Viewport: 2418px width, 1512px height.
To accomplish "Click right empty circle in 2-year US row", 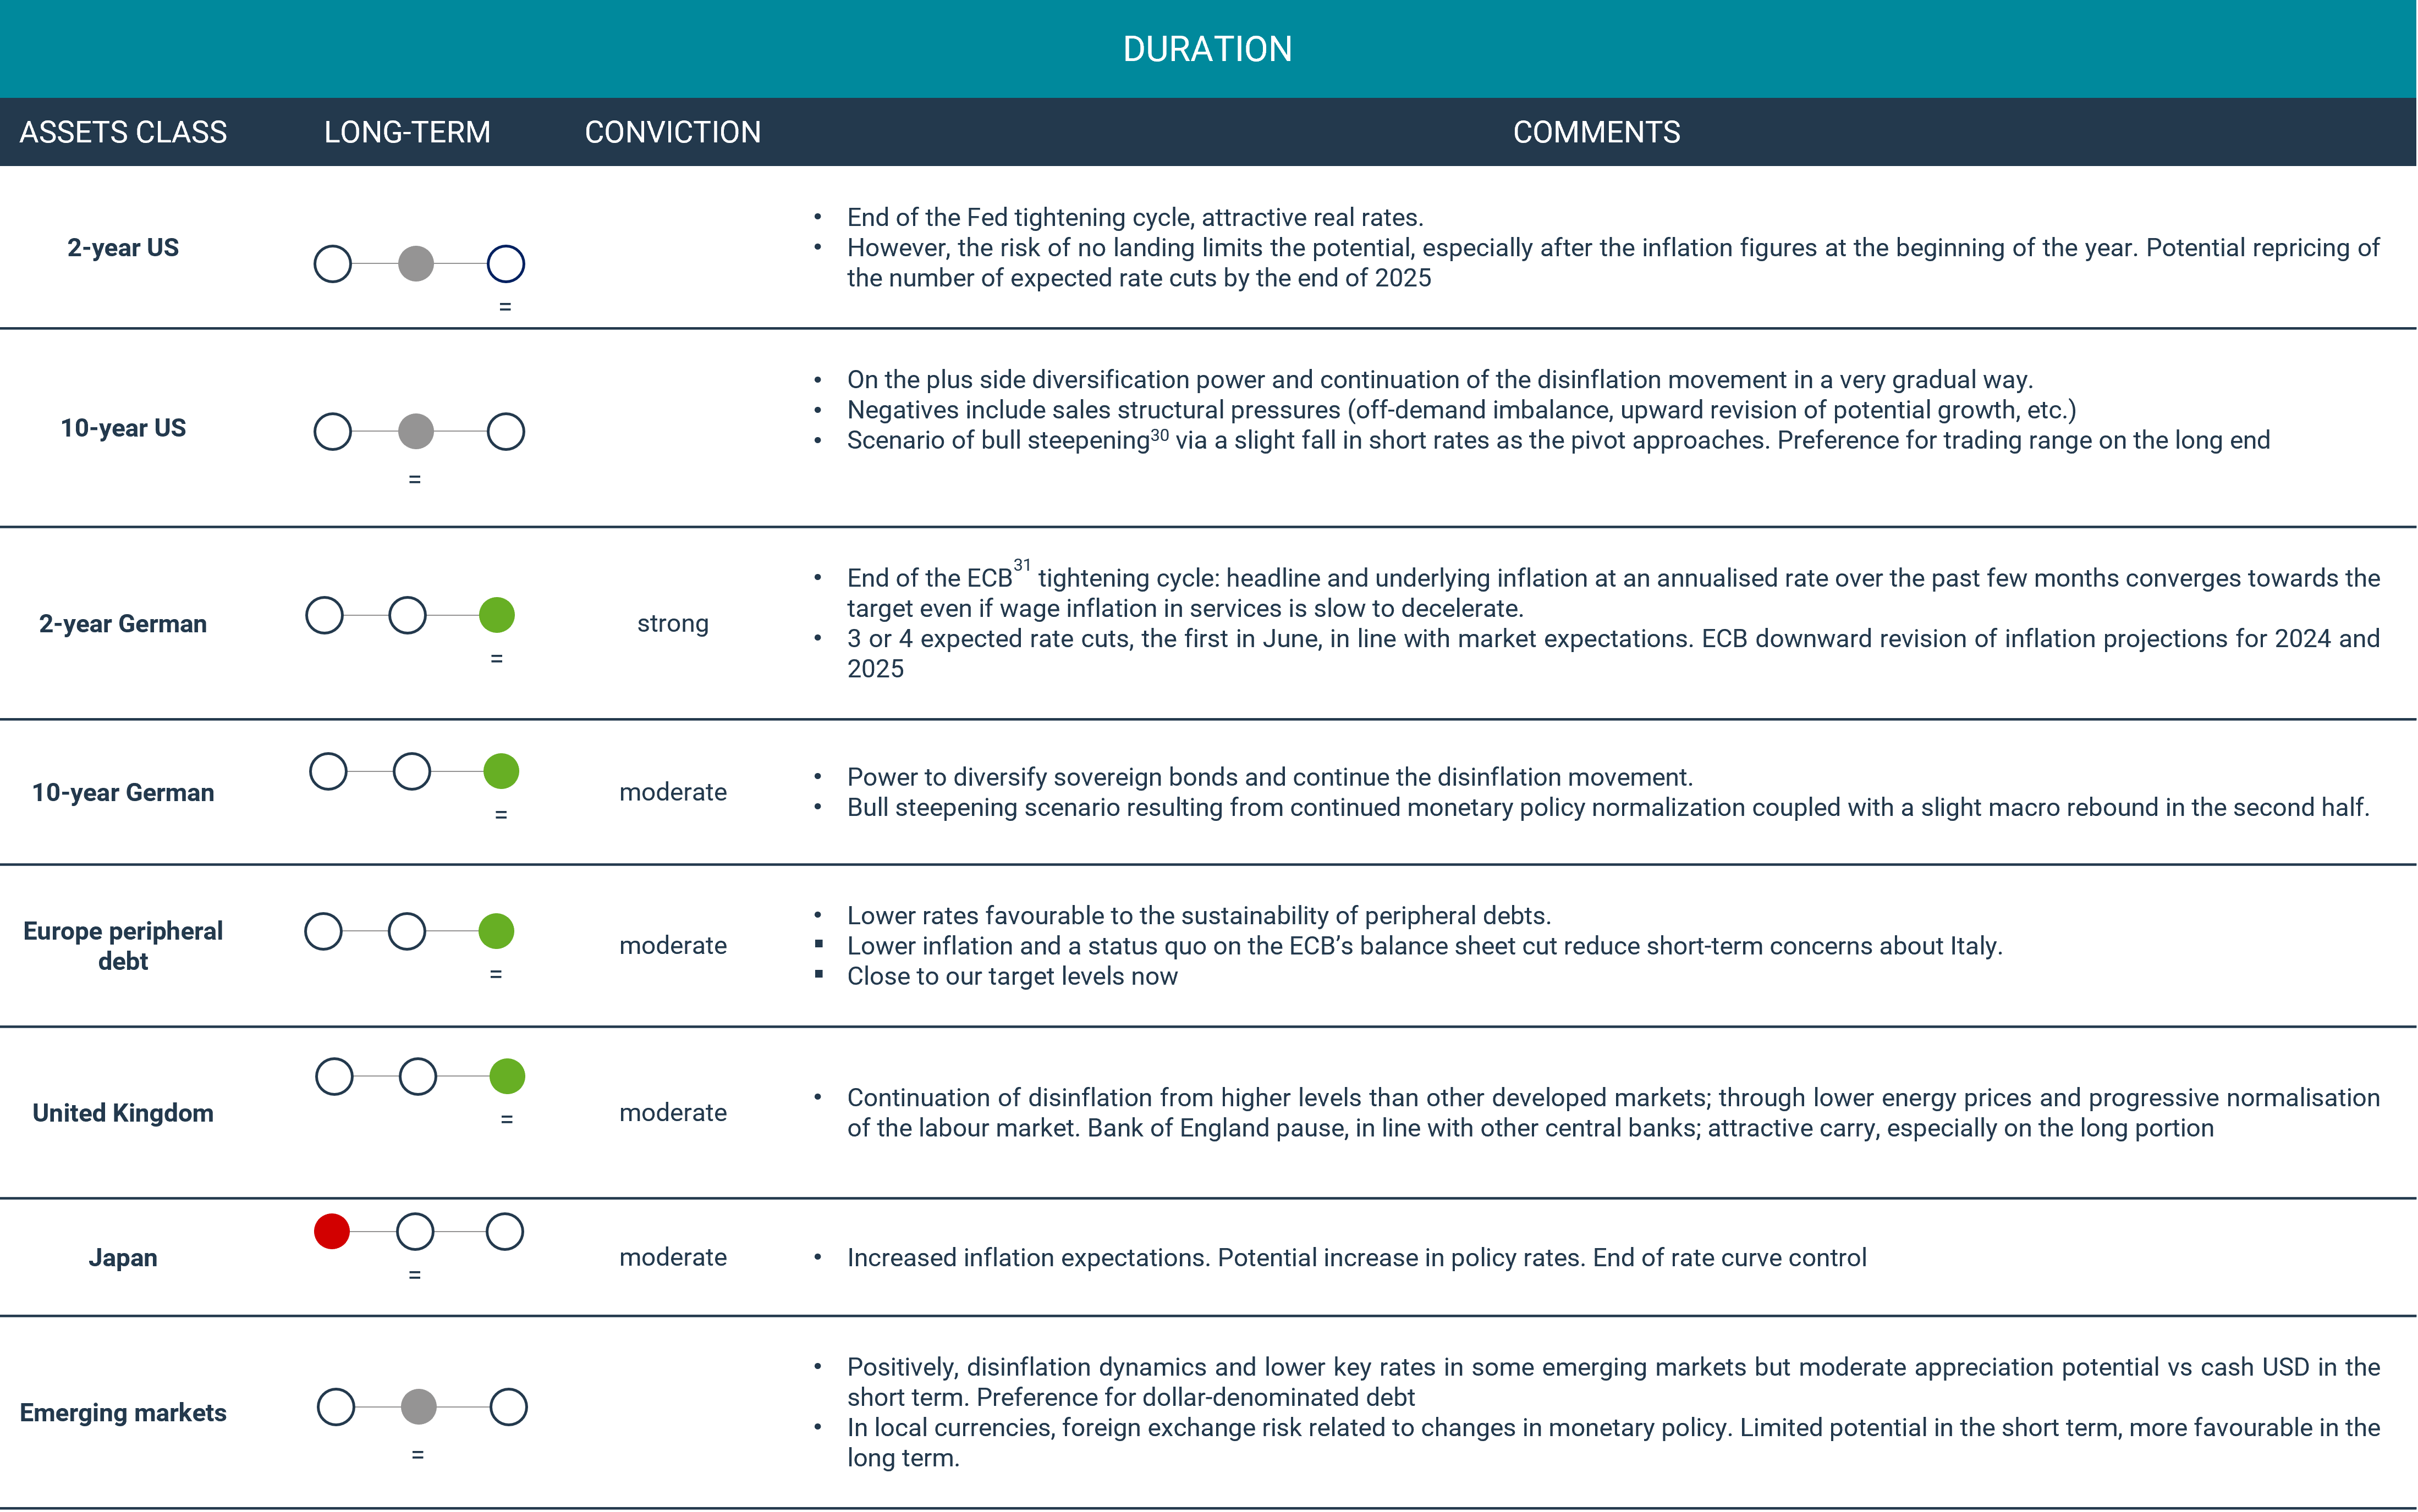I will [505, 264].
